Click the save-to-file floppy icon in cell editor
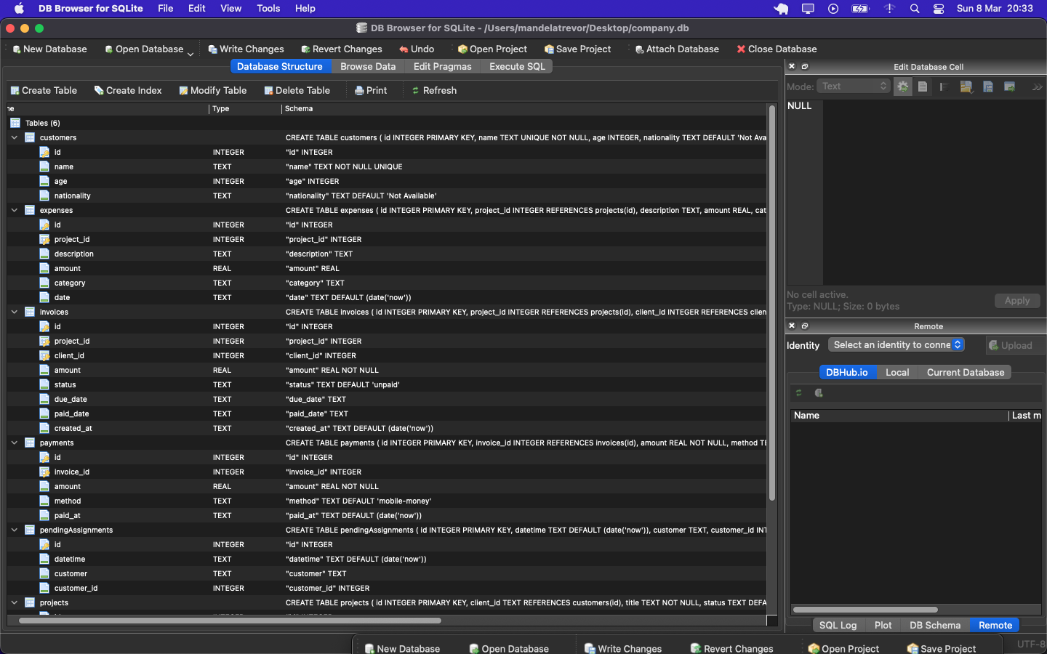The image size is (1047, 654). pos(987,86)
